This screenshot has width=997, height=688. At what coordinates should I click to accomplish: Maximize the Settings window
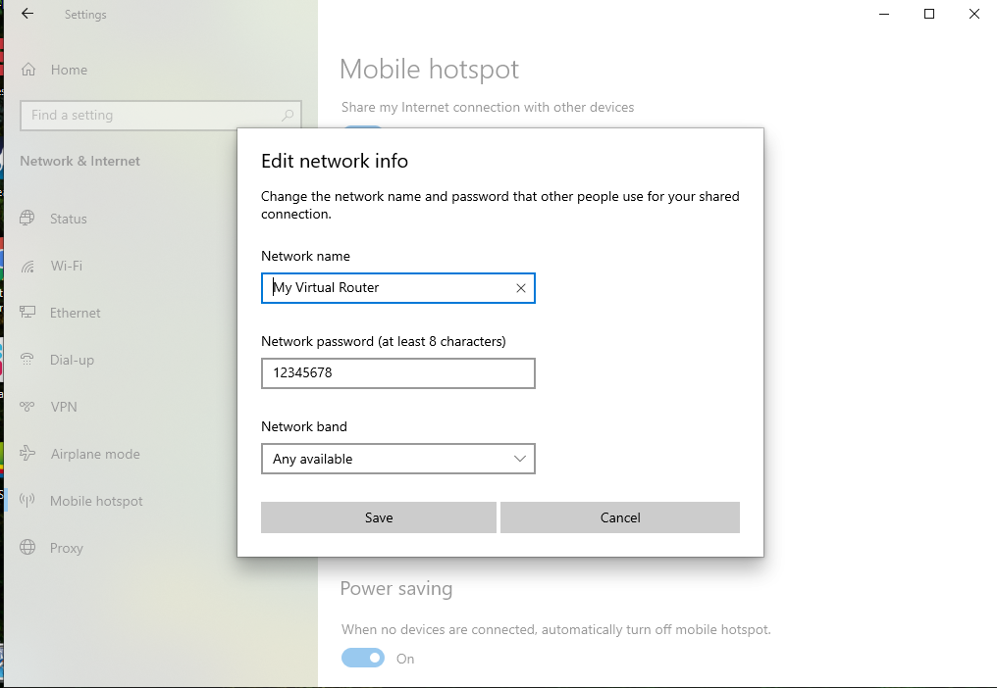pos(929,14)
